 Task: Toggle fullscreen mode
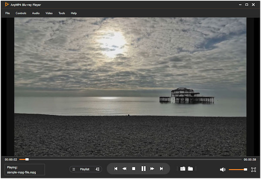(x=254, y=169)
